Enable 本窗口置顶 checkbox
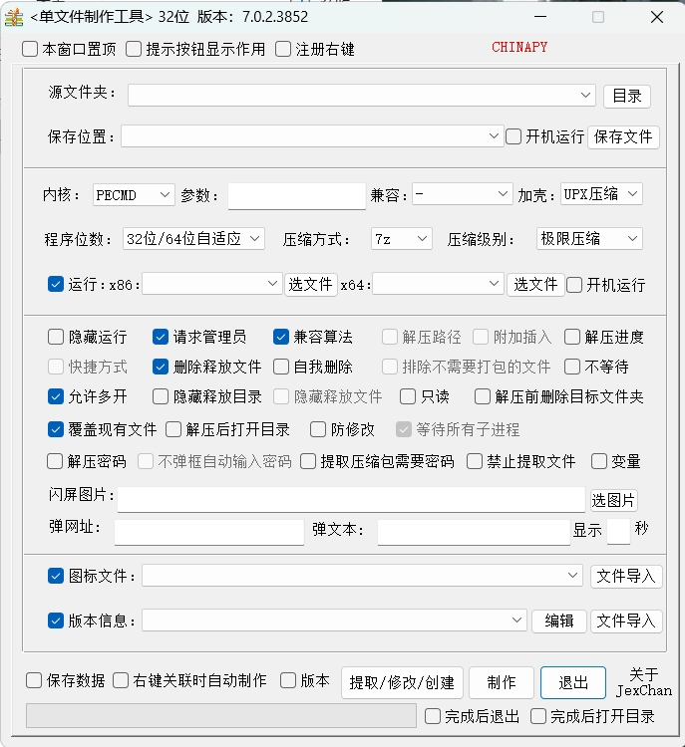The width and height of the screenshot is (685, 747). 31,49
